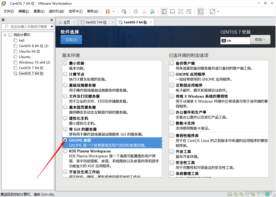Close the 主页 tab

pos(74,22)
